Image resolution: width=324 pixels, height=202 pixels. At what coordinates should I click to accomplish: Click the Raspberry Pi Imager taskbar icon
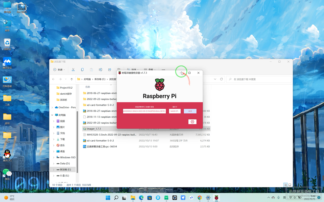pos(216,198)
